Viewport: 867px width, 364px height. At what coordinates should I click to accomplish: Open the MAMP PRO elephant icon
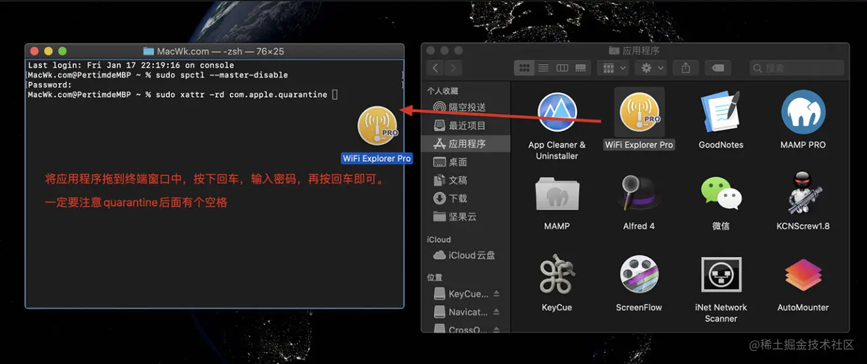click(x=803, y=112)
